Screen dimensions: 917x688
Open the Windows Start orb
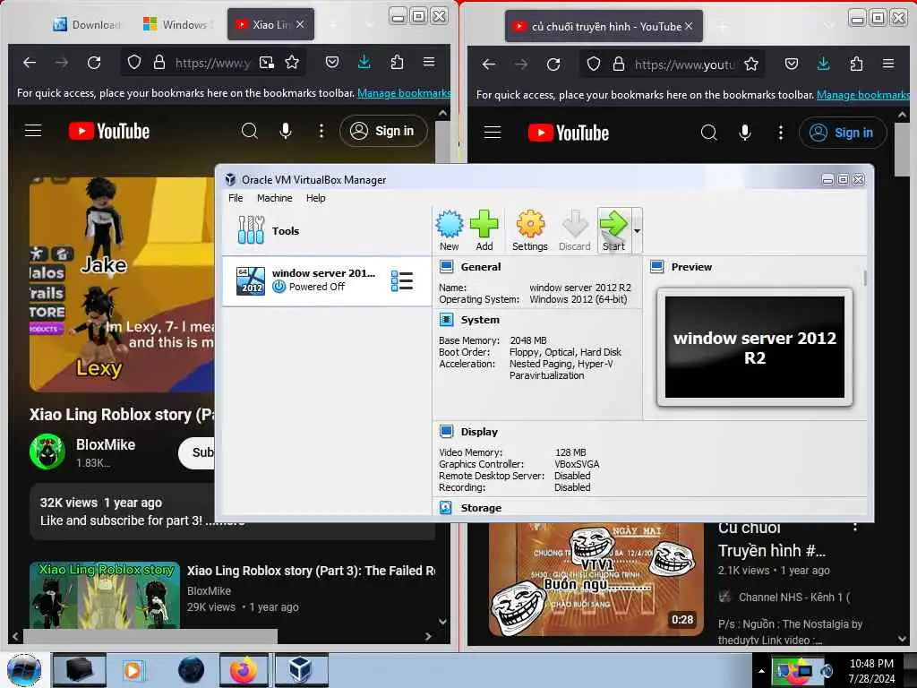point(24,670)
